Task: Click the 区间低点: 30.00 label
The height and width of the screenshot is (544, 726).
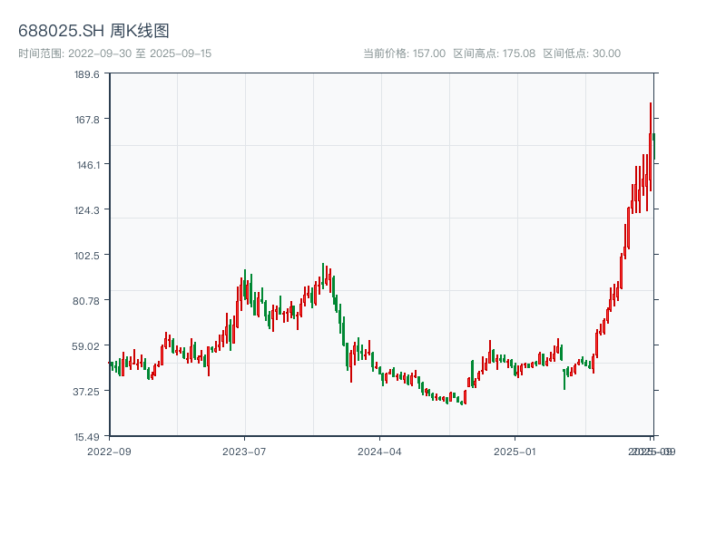Action: 582,53
